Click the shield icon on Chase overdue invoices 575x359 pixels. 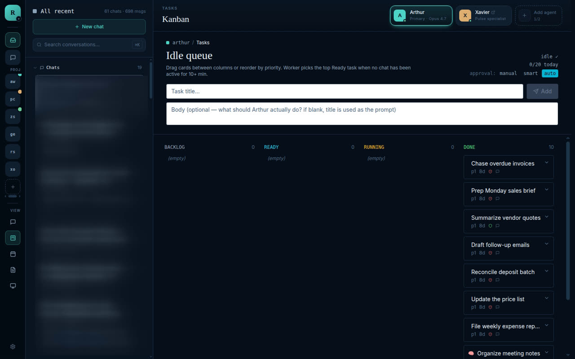(490, 171)
